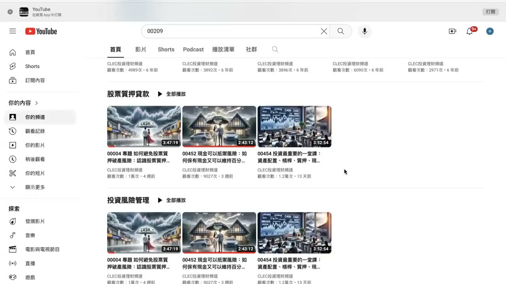Open 電影與電視節目 in the sidebar
The width and height of the screenshot is (506, 284).
click(40, 249)
